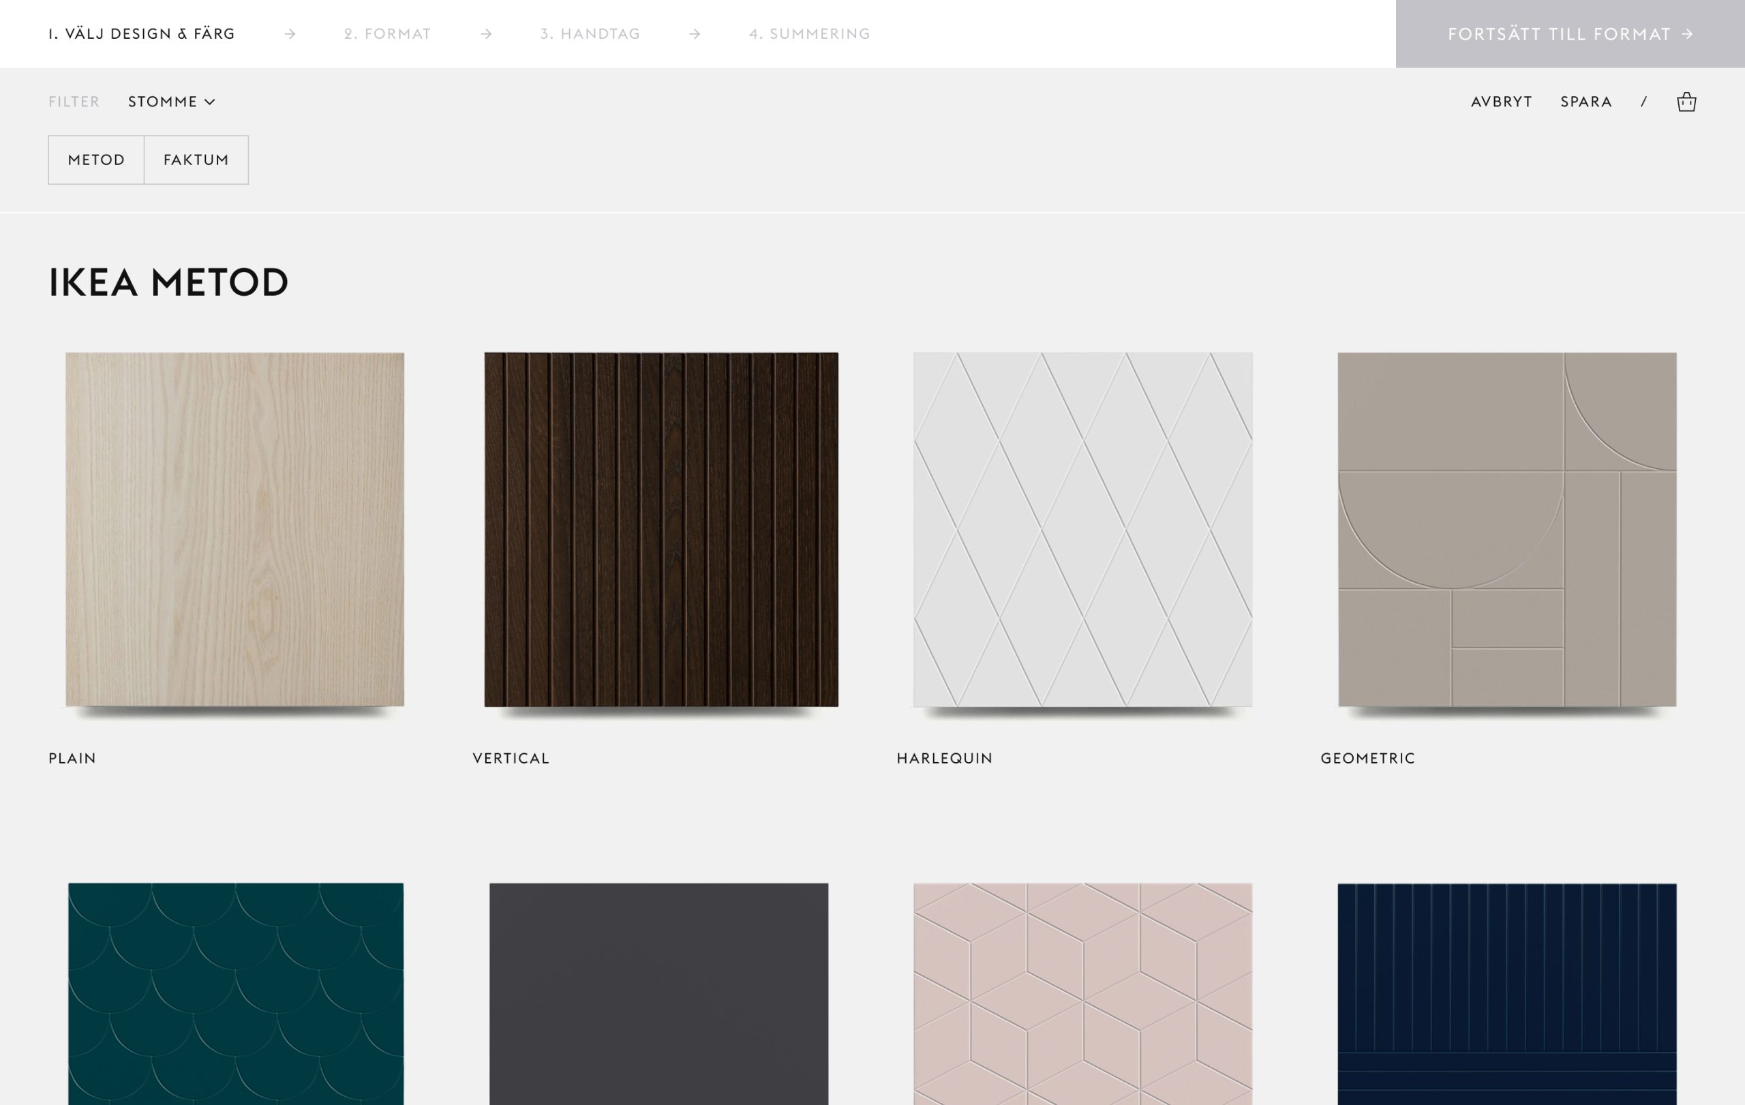Click Avbryt to cancel
Image resolution: width=1745 pixels, height=1105 pixels.
(1502, 102)
